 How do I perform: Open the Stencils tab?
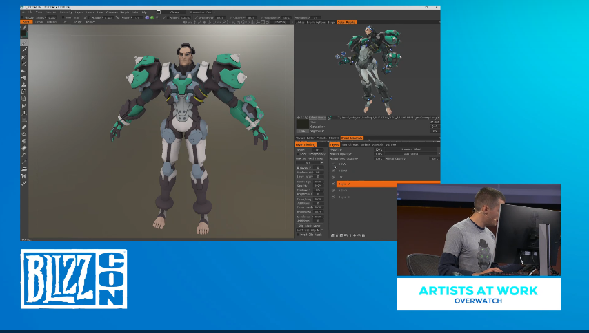[x=334, y=138]
